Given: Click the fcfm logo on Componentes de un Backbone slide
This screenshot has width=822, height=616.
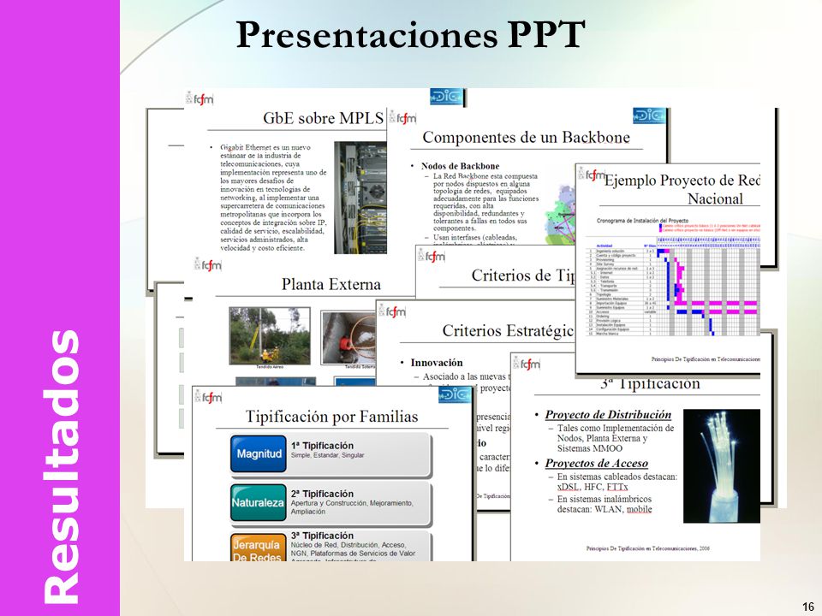Looking at the screenshot, I should click(x=402, y=118).
